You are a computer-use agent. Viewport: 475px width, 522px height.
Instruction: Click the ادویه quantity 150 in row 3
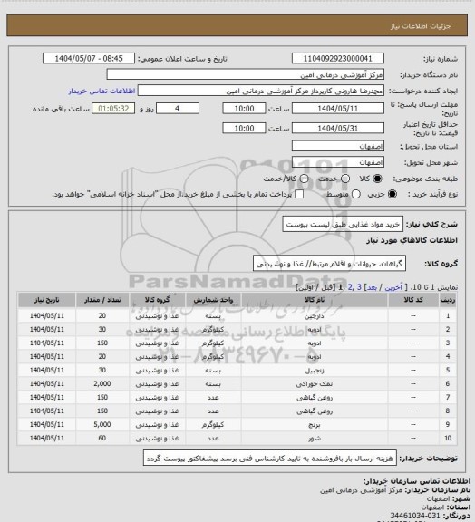coord(102,343)
